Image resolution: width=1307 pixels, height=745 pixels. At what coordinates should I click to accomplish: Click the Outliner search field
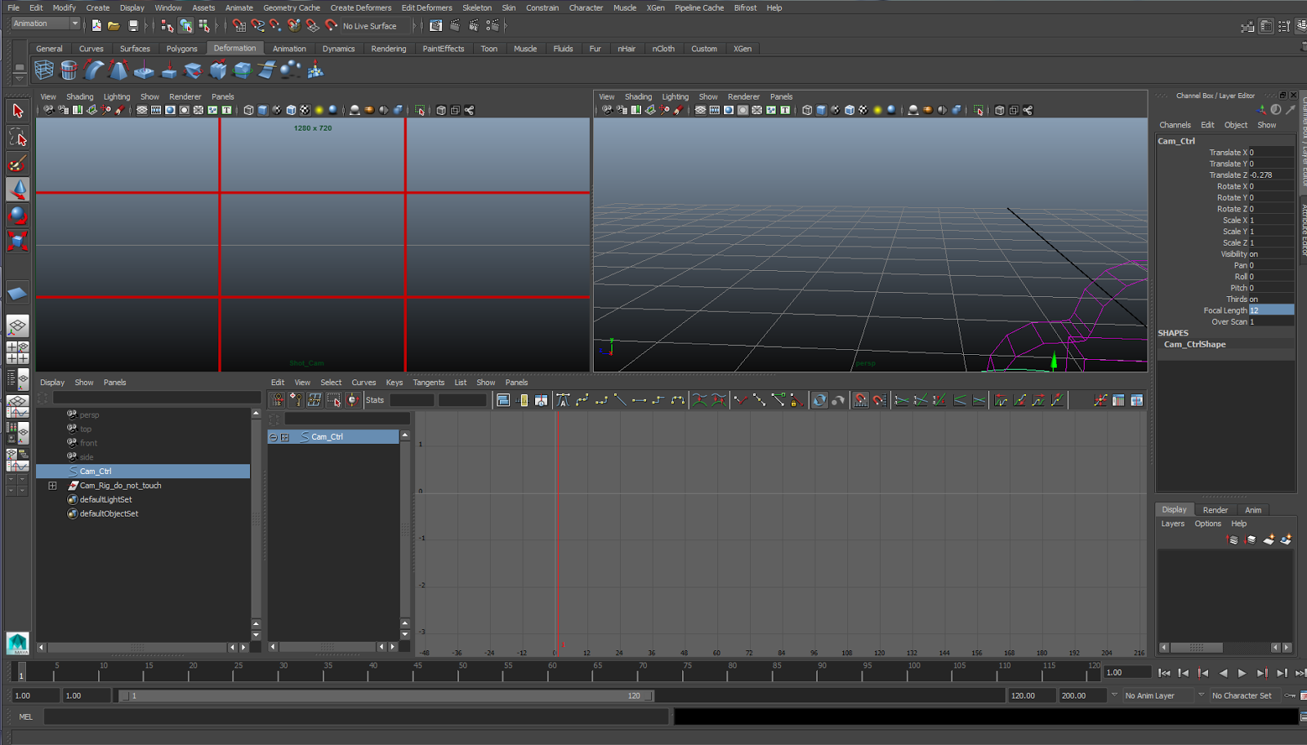click(x=157, y=398)
